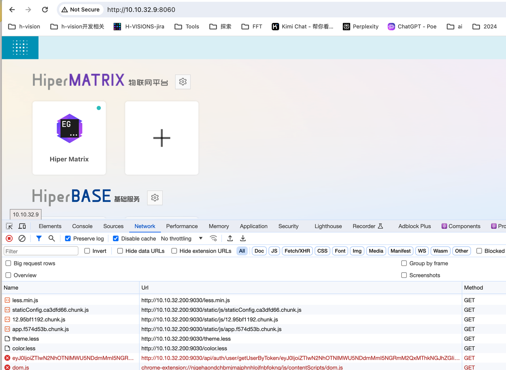
Task: Select the less.min.js request row
Action: coord(253,300)
